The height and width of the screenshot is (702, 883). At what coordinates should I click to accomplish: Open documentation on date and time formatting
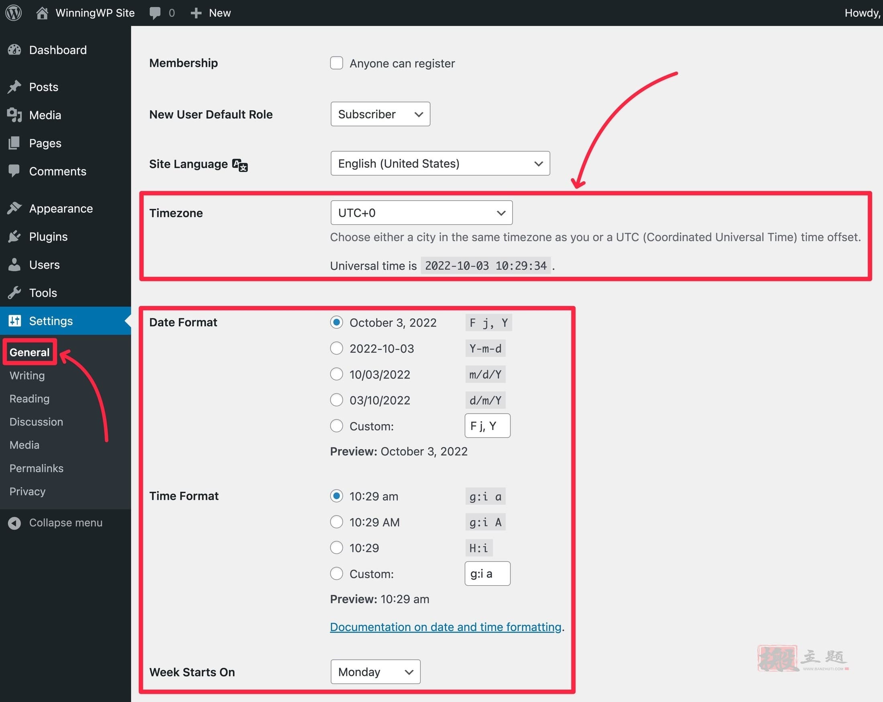coord(446,627)
